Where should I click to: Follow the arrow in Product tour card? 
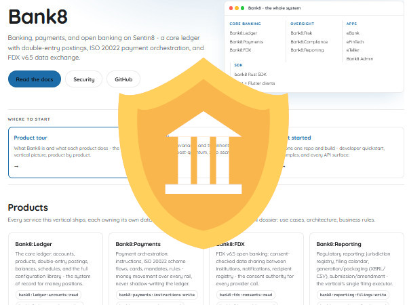pyautogui.click(x=16, y=166)
